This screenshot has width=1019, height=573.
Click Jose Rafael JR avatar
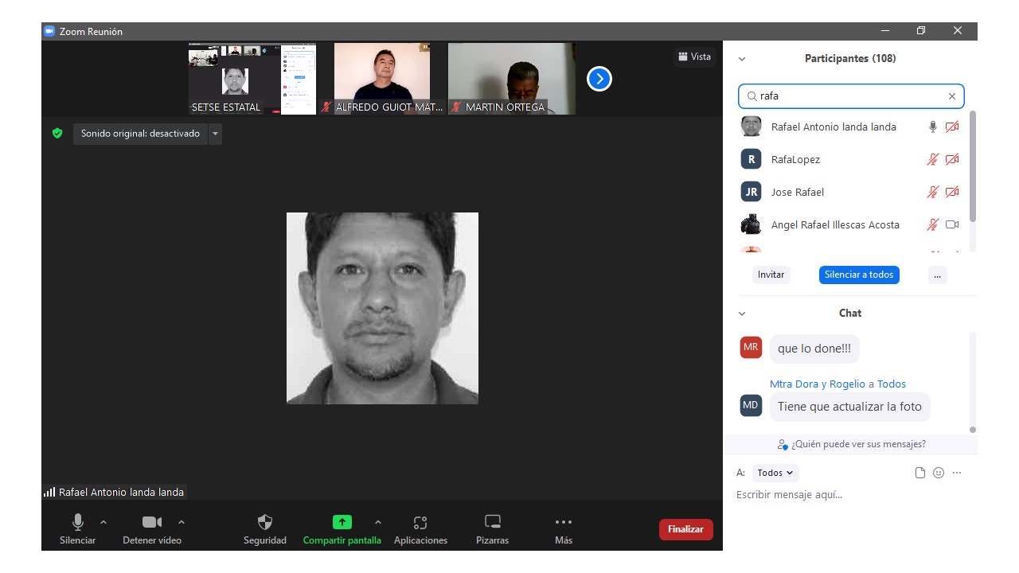click(x=751, y=192)
